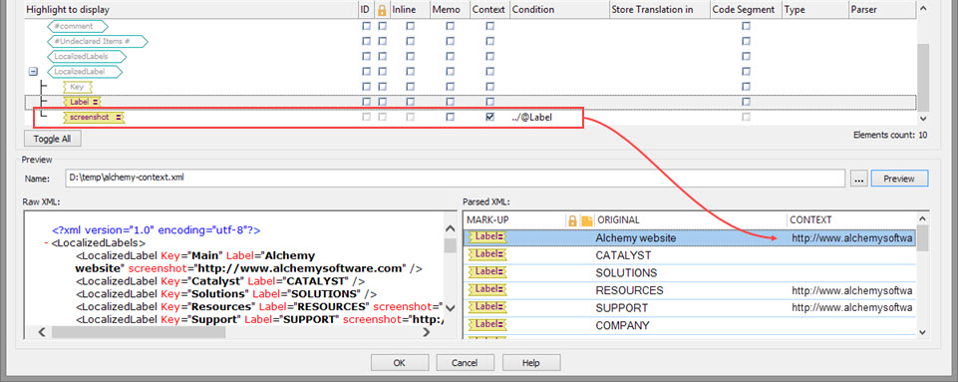Click the Toggle All button

pyautogui.click(x=53, y=139)
